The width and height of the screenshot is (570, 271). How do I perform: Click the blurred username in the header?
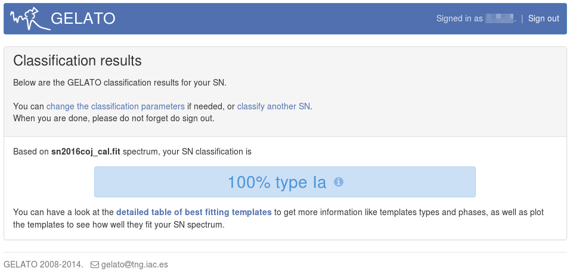click(x=500, y=18)
